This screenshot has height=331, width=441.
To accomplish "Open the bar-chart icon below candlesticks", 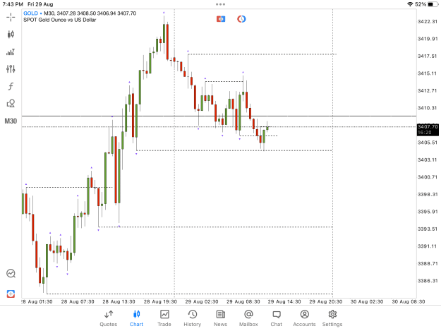I will click(11, 52).
